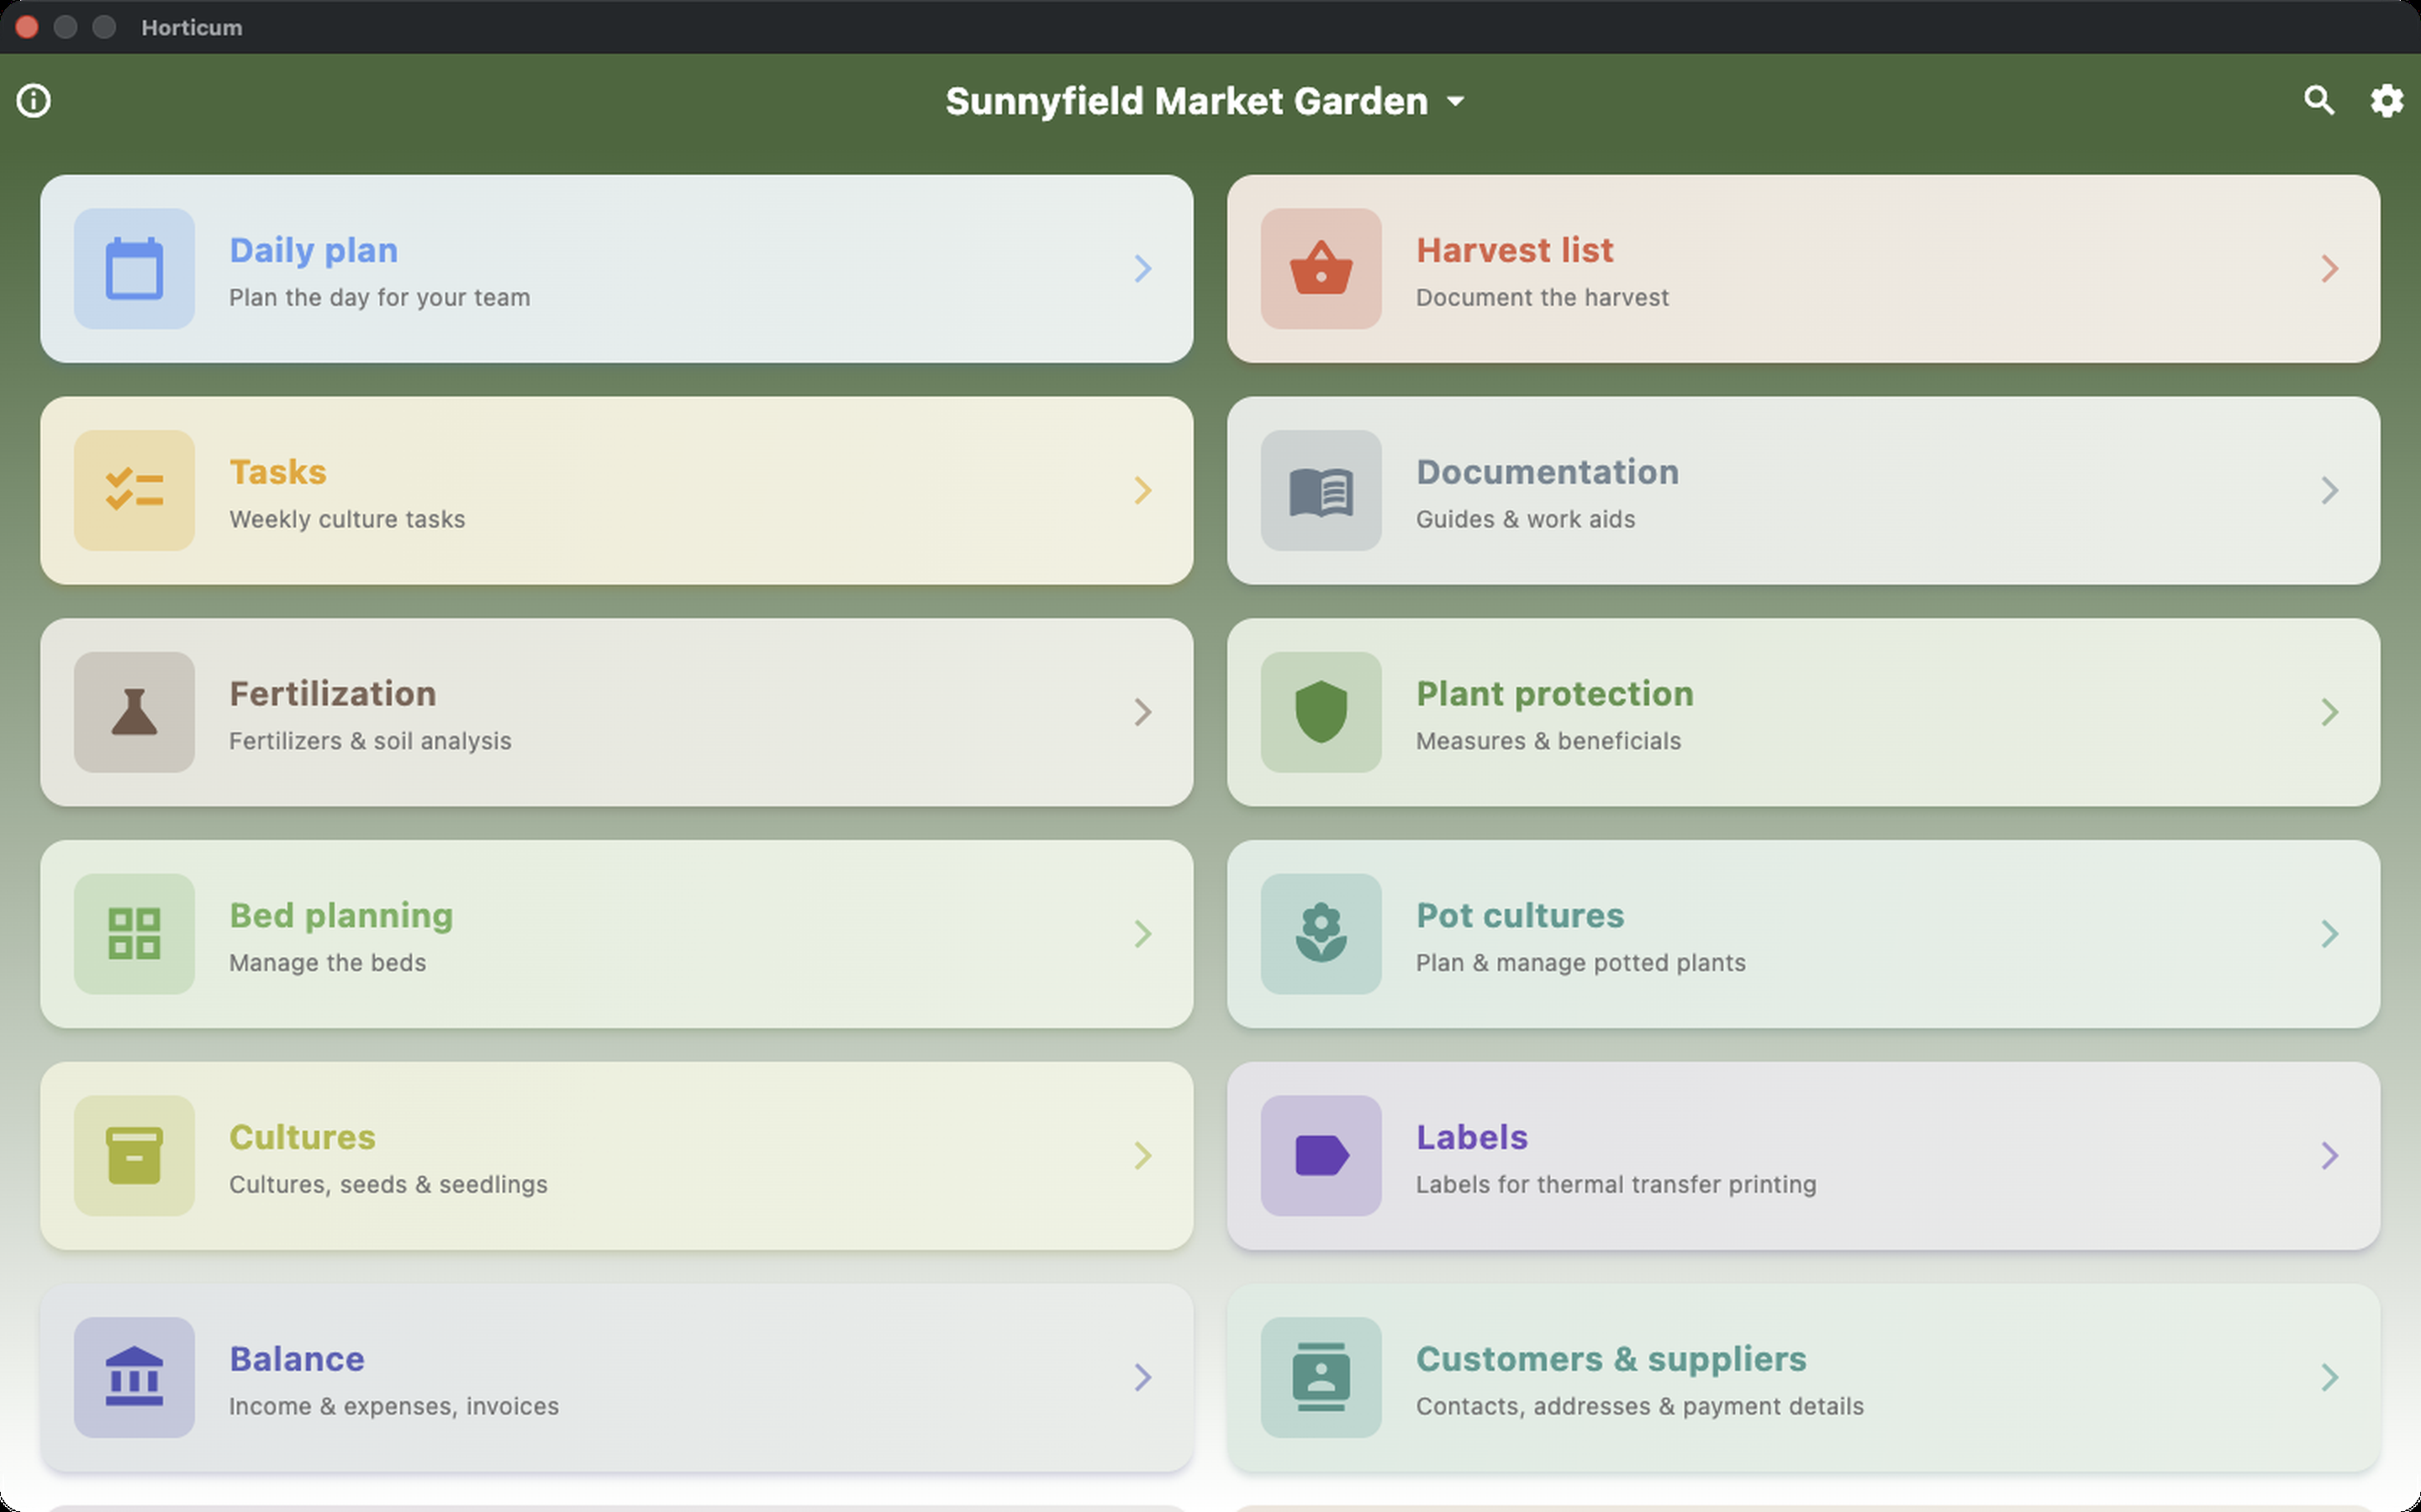Click 'Measures & beneficials' text
The height and width of the screenshot is (1512, 2421).
[1548, 742]
